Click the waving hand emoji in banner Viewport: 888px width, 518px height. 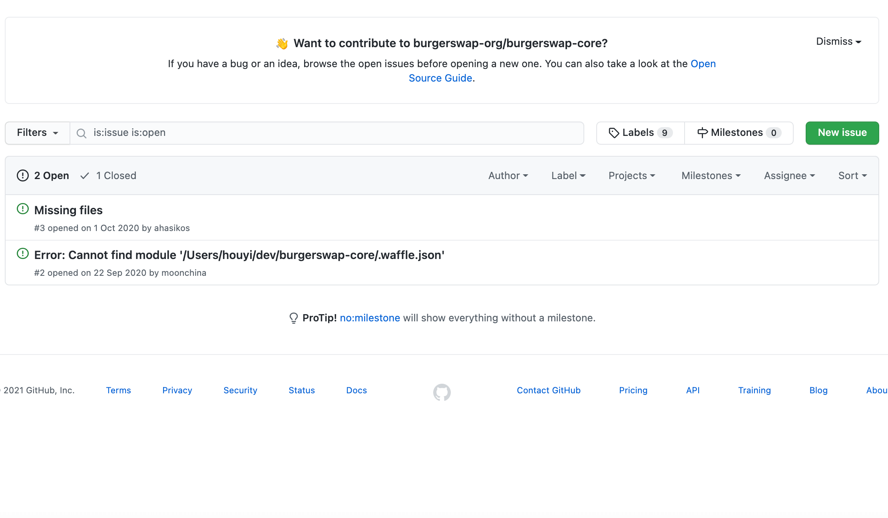pos(282,43)
